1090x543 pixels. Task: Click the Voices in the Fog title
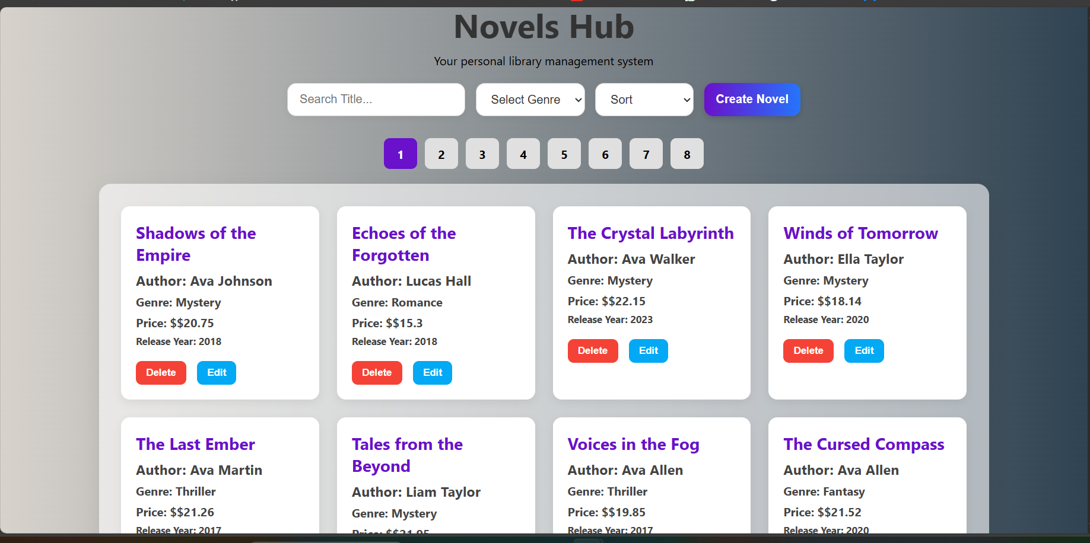633,445
